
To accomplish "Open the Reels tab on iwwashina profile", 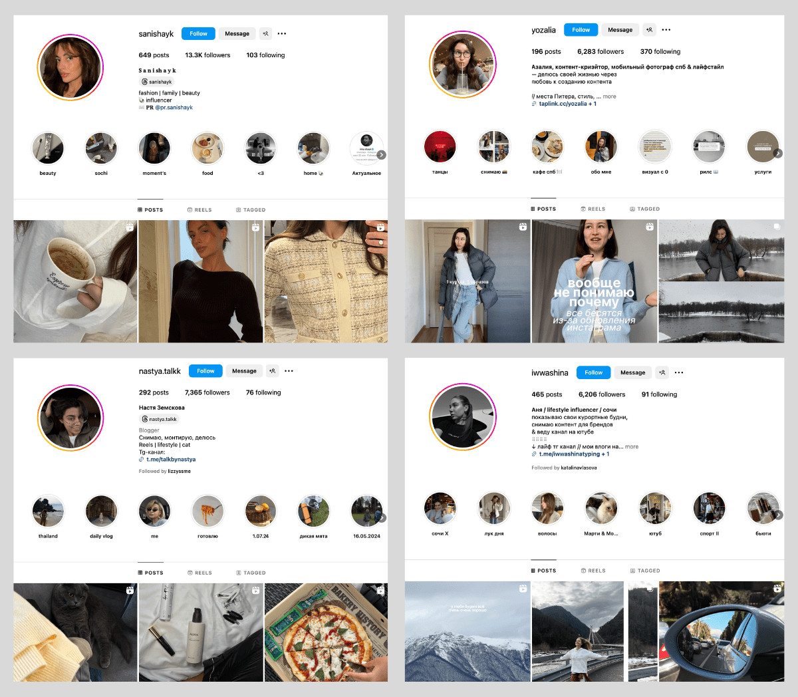I will pyautogui.click(x=593, y=571).
